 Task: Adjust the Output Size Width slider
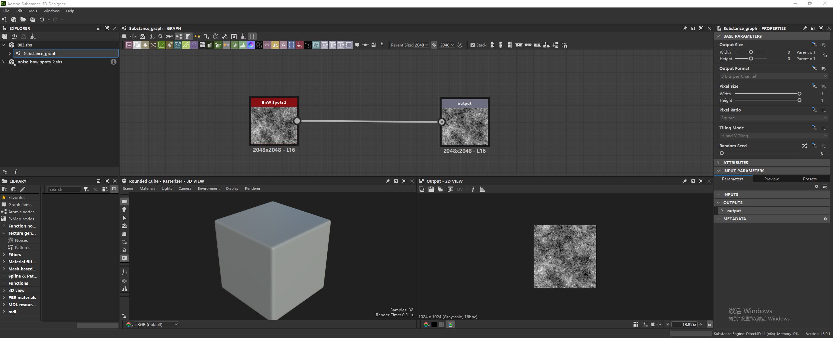[751, 52]
